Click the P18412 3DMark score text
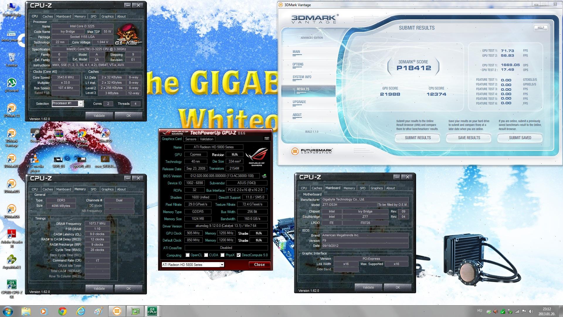 (x=414, y=68)
